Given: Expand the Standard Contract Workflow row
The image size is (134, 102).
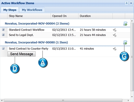Looking at the screenshot, I should coord(3,30).
